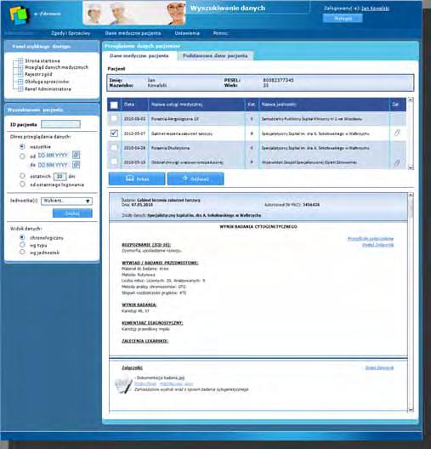Switch to "Podstawowe dane pacjenta" tab
This screenshot has width=431, height=449.
click(215, 56)
